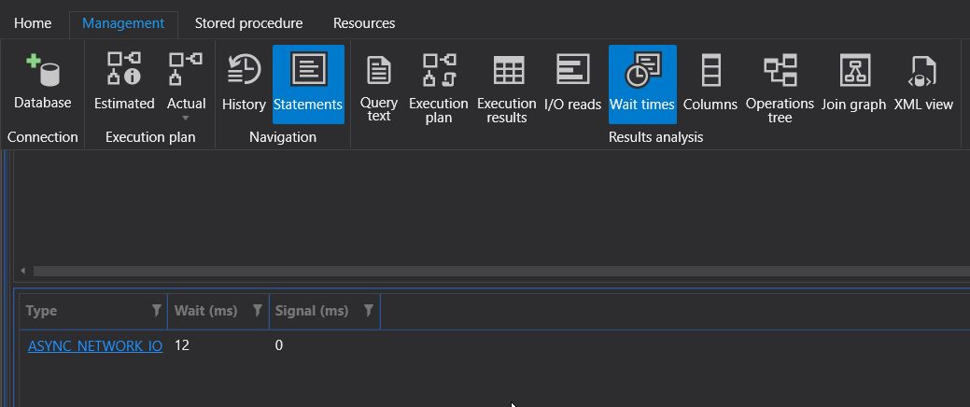The image size is (970, 407).
Task: Open the History navigation view
Action: pyautogui.click(x=244, y=83)
